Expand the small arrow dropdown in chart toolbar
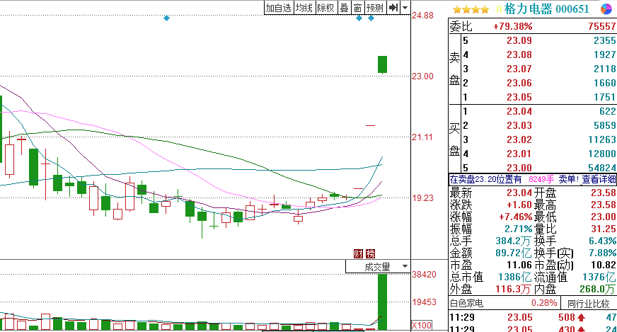The image size is (617, 332). click(405, 8)
